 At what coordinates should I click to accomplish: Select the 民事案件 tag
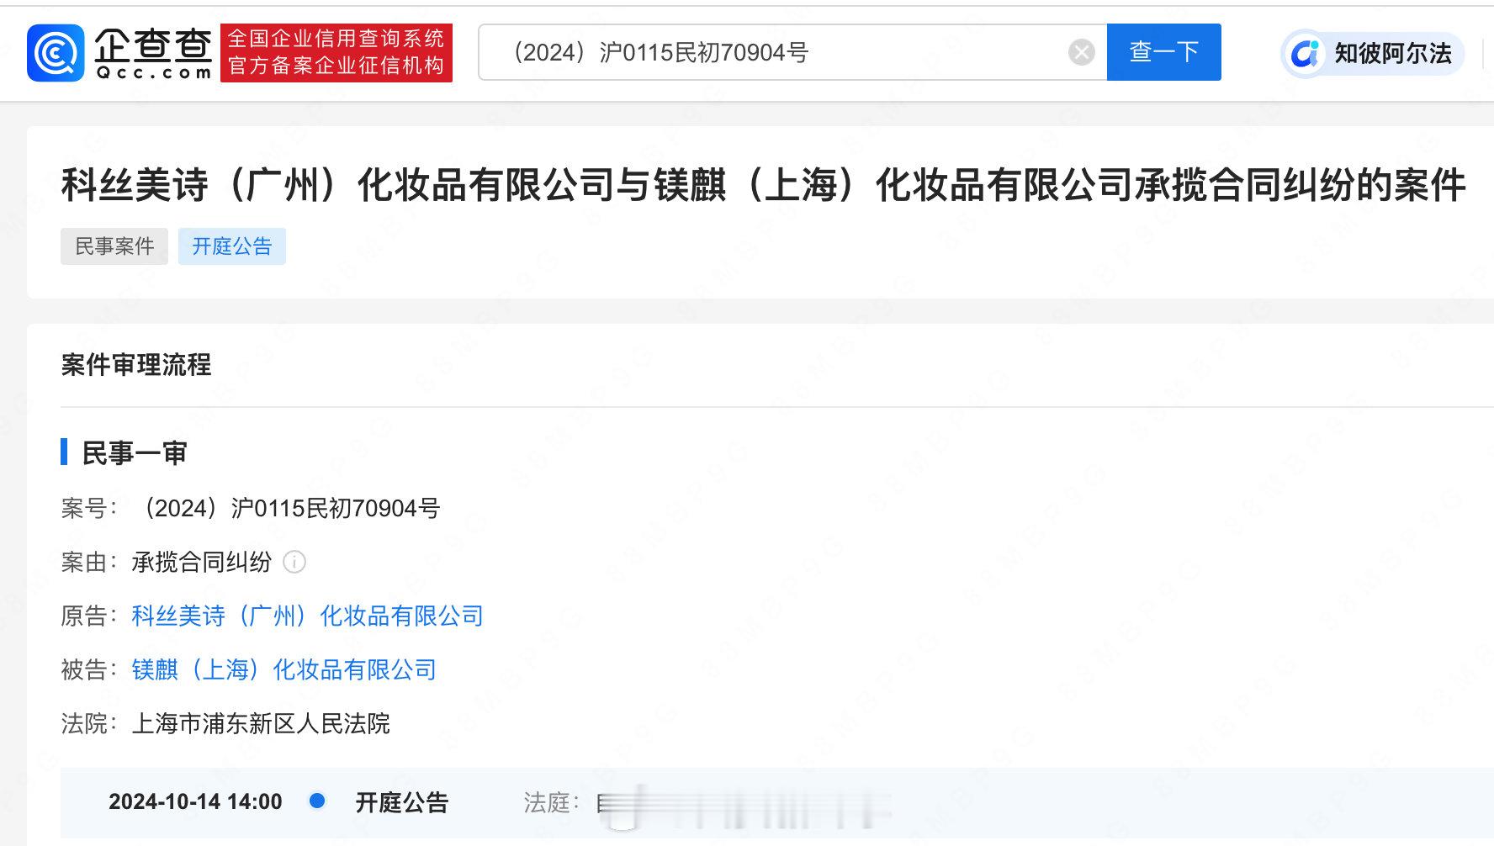[114, 246]
